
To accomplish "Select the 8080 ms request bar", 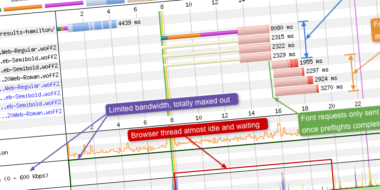I will pos(253,32).
